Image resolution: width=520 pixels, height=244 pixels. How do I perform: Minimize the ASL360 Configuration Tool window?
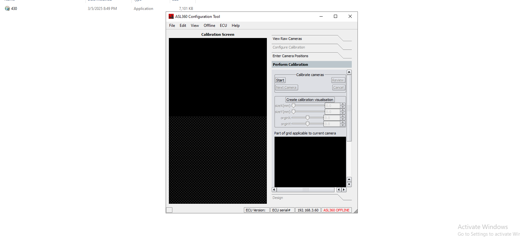point(321,16)
